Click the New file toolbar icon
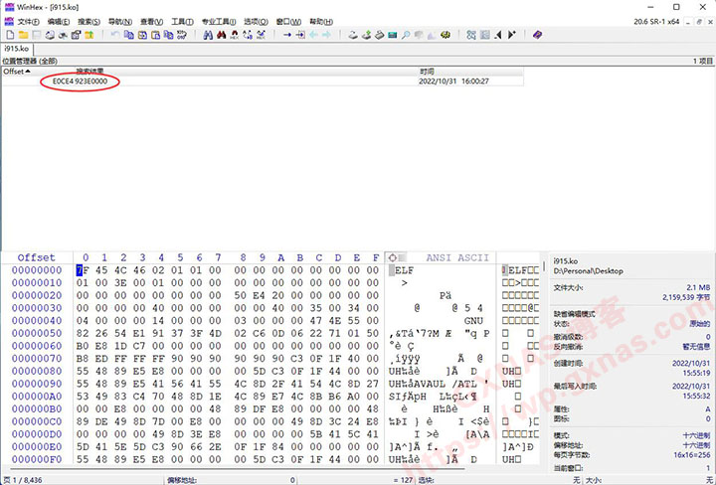 8,35
